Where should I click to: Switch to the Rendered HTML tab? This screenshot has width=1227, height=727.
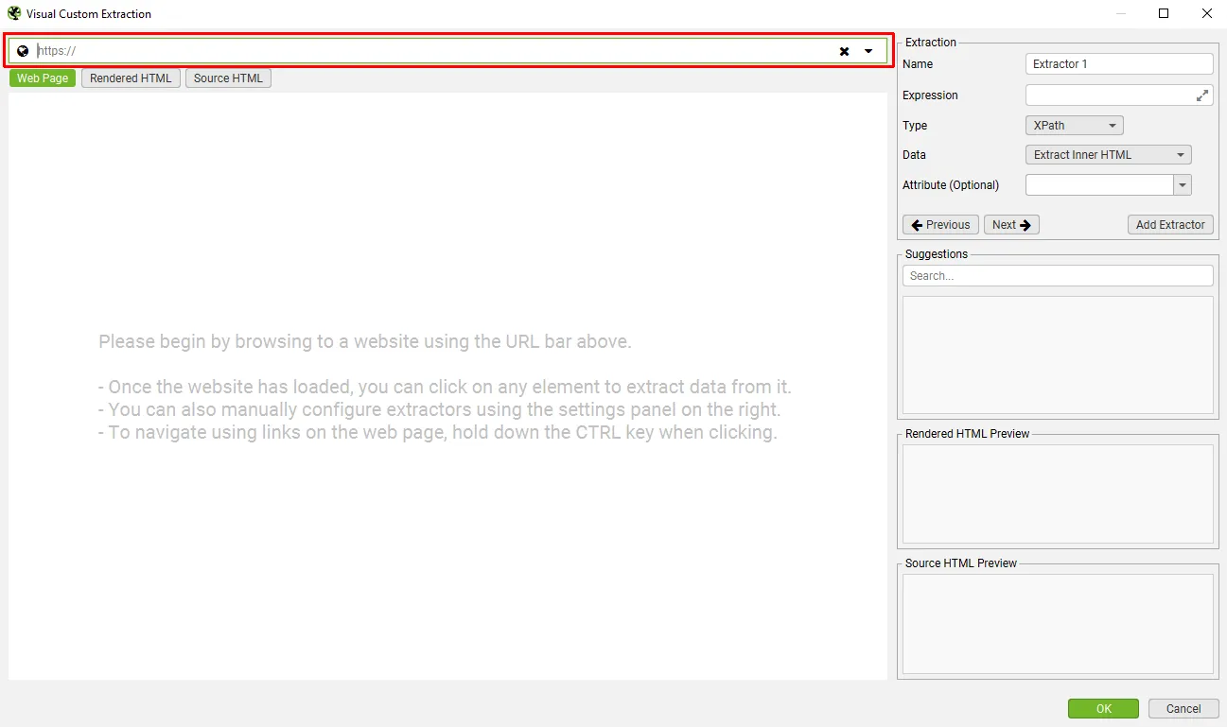click(130, 78)
